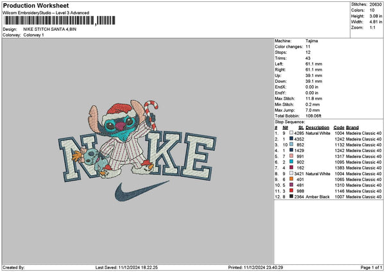
Task: Click code 1132 in stop row 3
Action: 339,144
